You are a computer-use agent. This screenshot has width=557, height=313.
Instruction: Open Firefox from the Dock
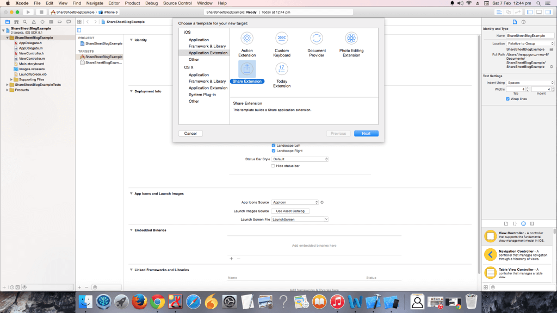139,302
